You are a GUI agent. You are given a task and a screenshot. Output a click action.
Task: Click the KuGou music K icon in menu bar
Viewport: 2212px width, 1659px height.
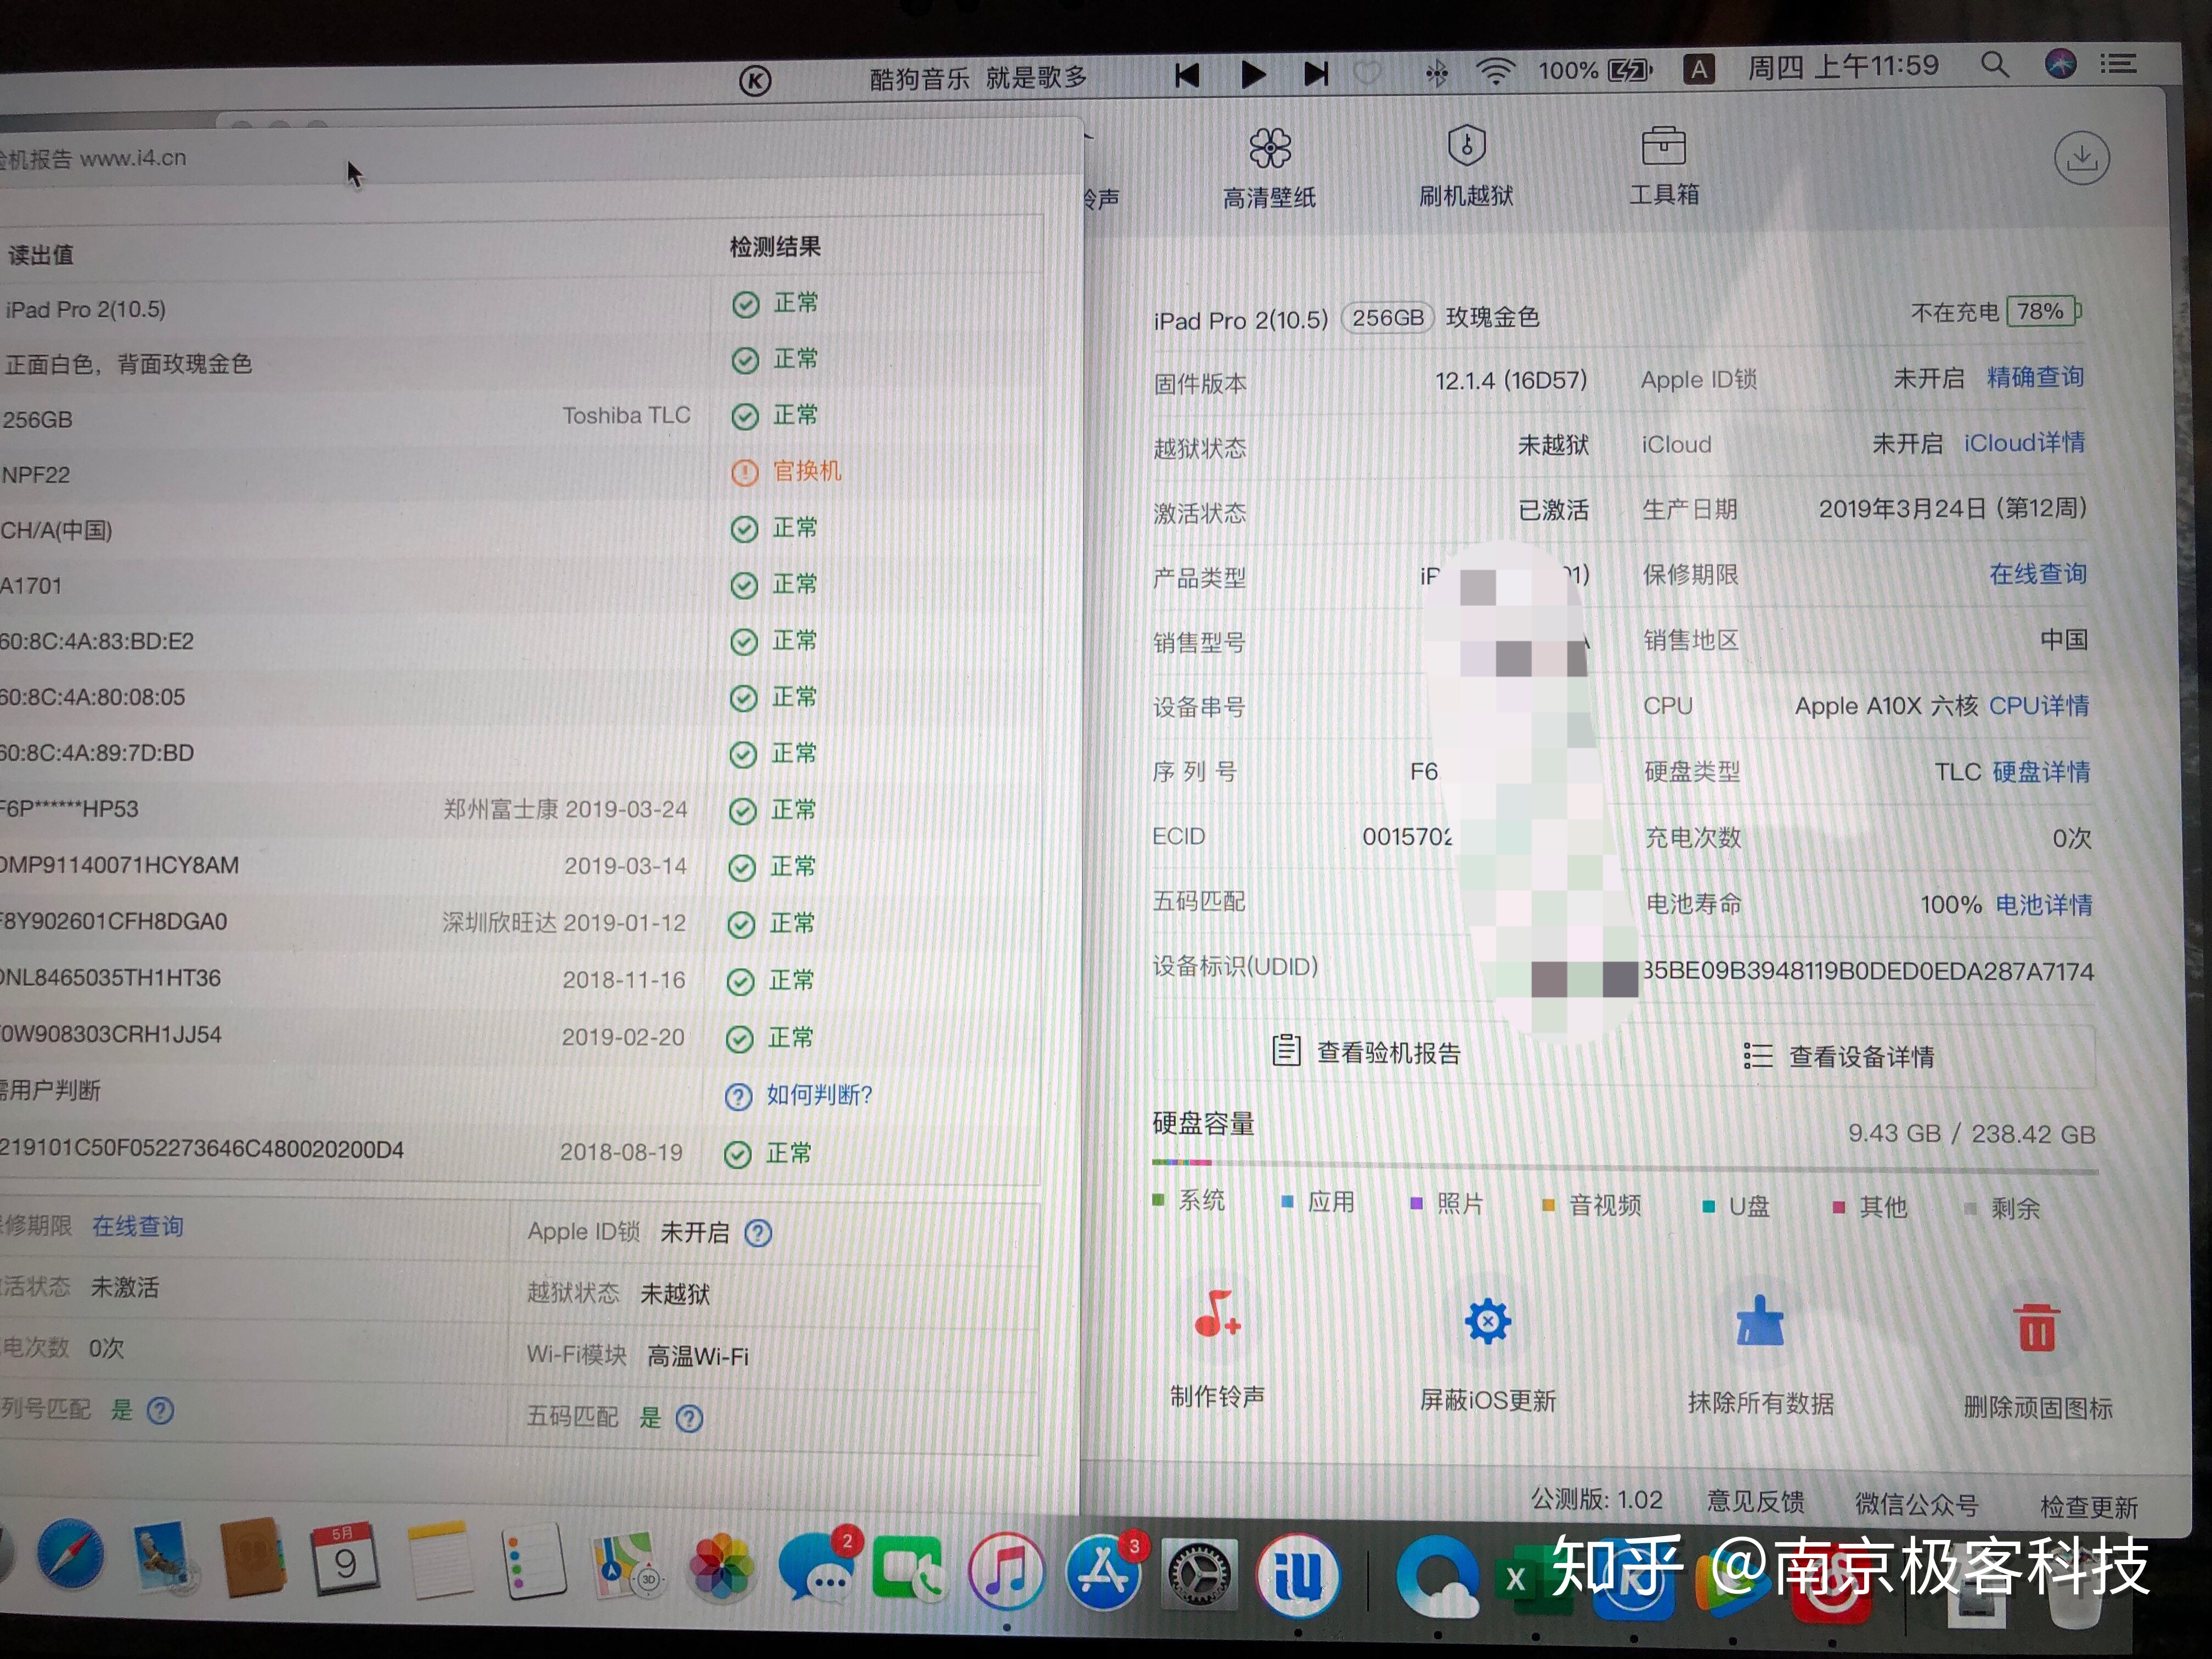[755, 80]
